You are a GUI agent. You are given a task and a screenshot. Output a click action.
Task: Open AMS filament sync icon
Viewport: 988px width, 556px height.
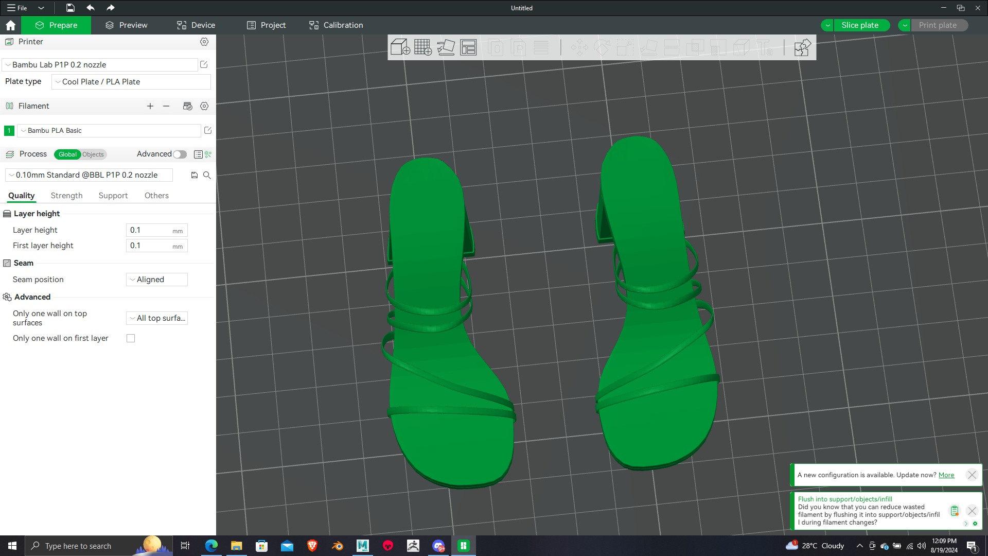[188, 106]
